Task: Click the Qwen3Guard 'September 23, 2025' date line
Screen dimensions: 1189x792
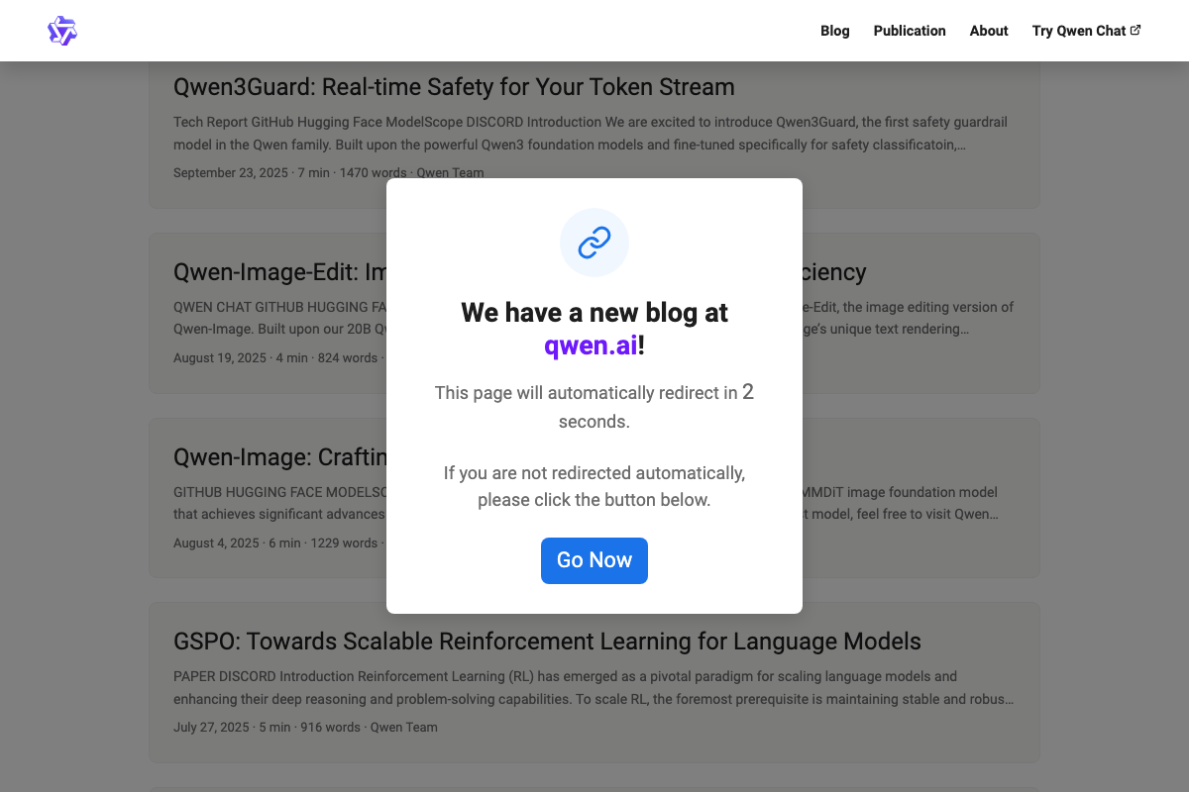Action: [x=329, y=172]
